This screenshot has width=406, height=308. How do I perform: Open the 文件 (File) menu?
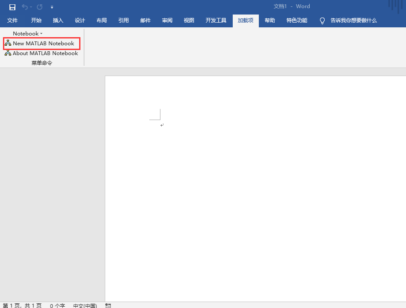12,20
